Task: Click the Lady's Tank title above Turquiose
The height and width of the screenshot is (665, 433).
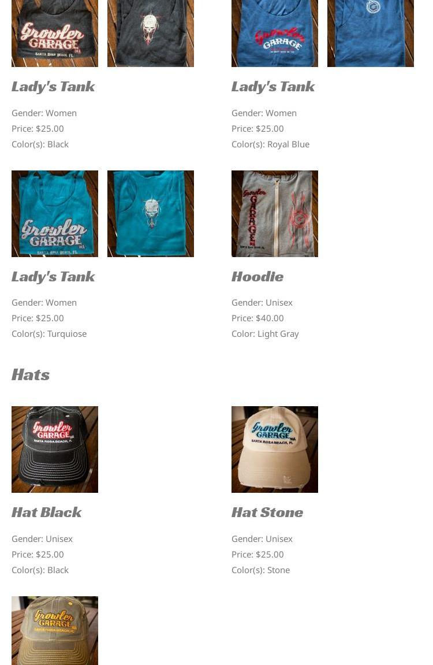Action: [53, 277]
